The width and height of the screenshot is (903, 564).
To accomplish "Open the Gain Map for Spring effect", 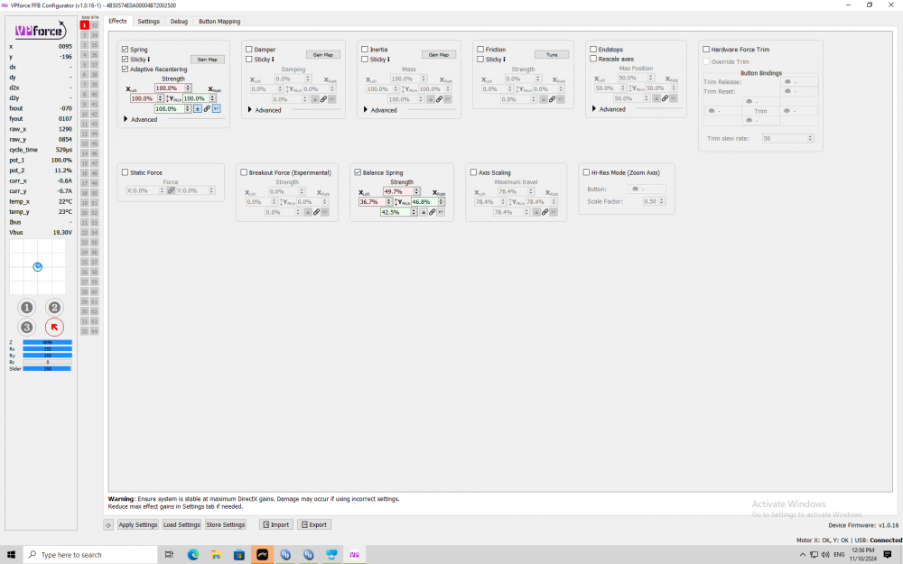I will (207, 59).
